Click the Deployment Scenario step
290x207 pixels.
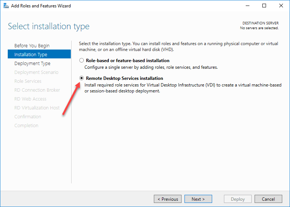36,72
